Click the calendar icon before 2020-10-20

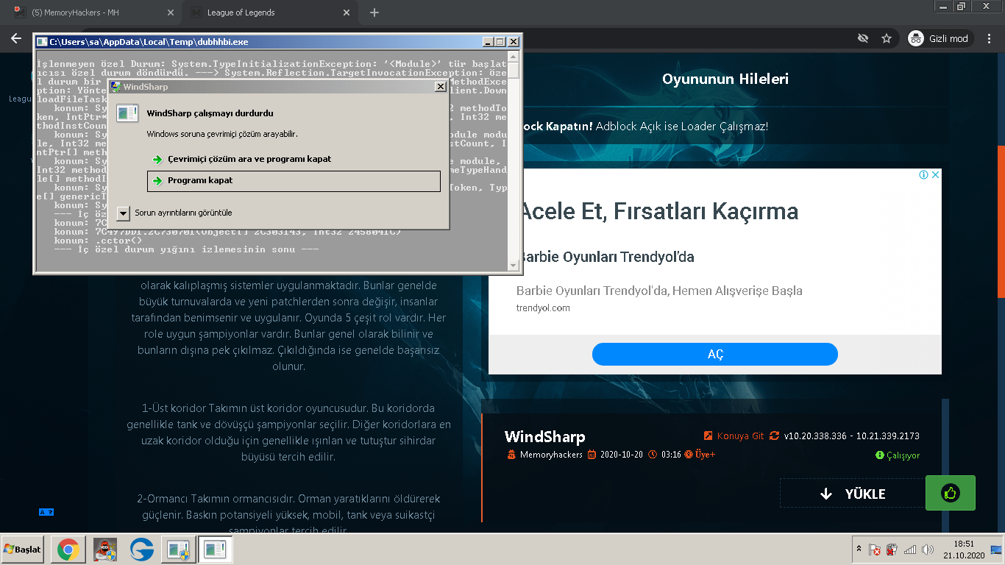point(591,455)
